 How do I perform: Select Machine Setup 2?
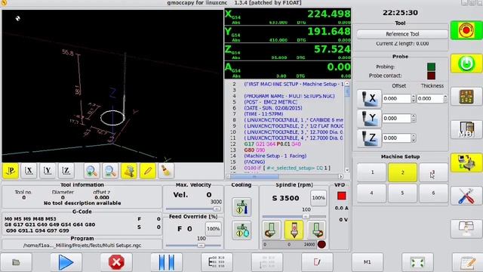click(402, 172)
